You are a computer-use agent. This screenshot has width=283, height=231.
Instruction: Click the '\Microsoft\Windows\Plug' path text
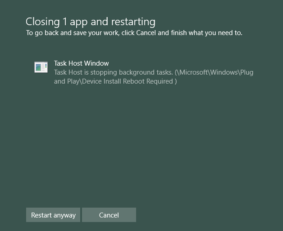click(x=215, y=72)
